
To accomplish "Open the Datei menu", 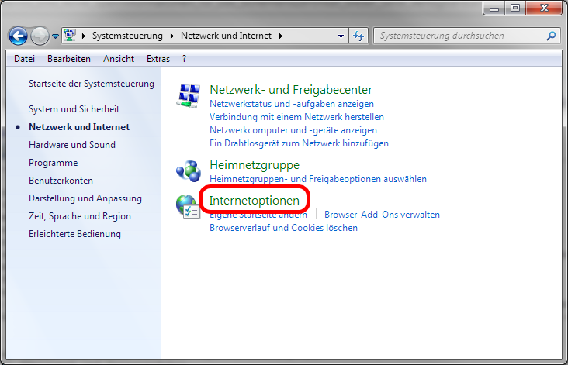I will coord(24,59).
